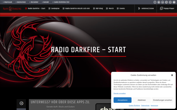Open the cloud-shaped social icon

[163, 2]
